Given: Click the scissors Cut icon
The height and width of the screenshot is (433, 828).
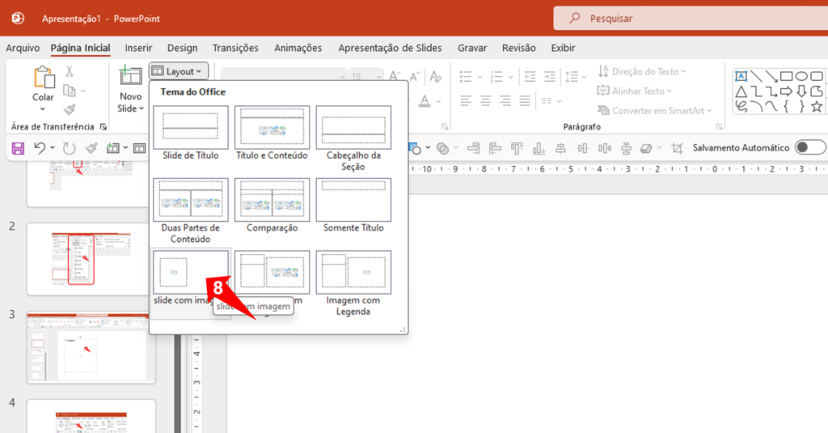Looking at the screenshot, I should [x=70, y=72].
